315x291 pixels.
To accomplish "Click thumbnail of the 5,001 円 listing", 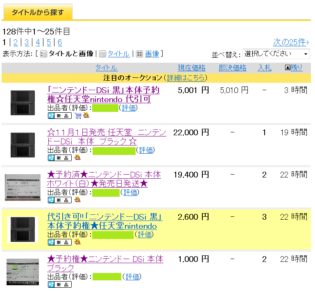I will pos(23,103).
